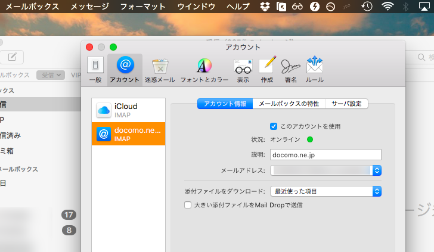Click the 説明 description text field
Viewport: 434px width, 252px height.
click(325, 155)
